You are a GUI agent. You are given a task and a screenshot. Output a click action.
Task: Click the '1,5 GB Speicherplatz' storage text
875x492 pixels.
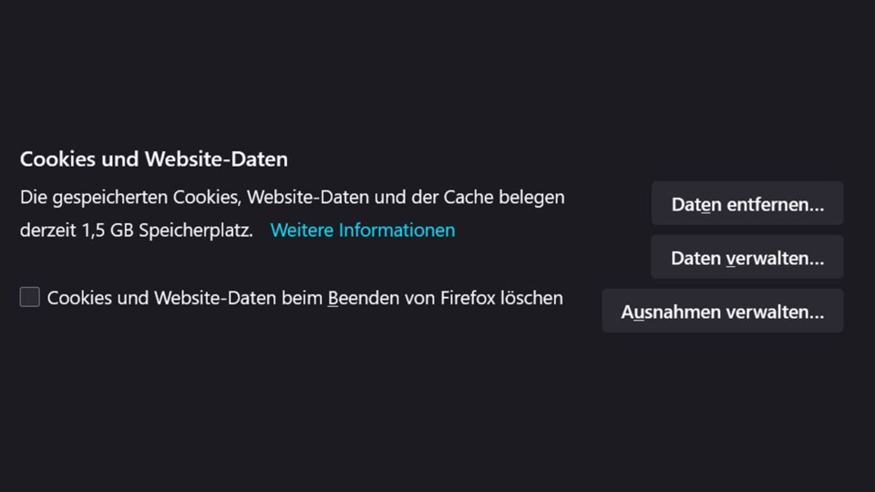pos(167,230)
